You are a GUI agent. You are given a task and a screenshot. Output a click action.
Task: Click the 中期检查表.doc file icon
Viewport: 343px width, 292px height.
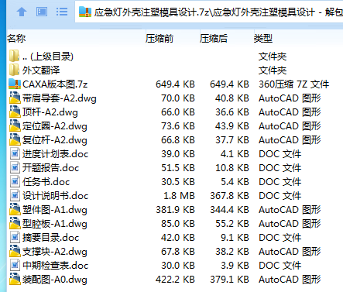[15, 266]
